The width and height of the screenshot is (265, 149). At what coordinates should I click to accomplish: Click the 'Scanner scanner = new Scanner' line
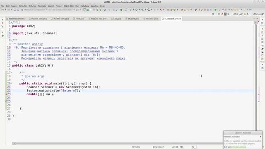63,87
